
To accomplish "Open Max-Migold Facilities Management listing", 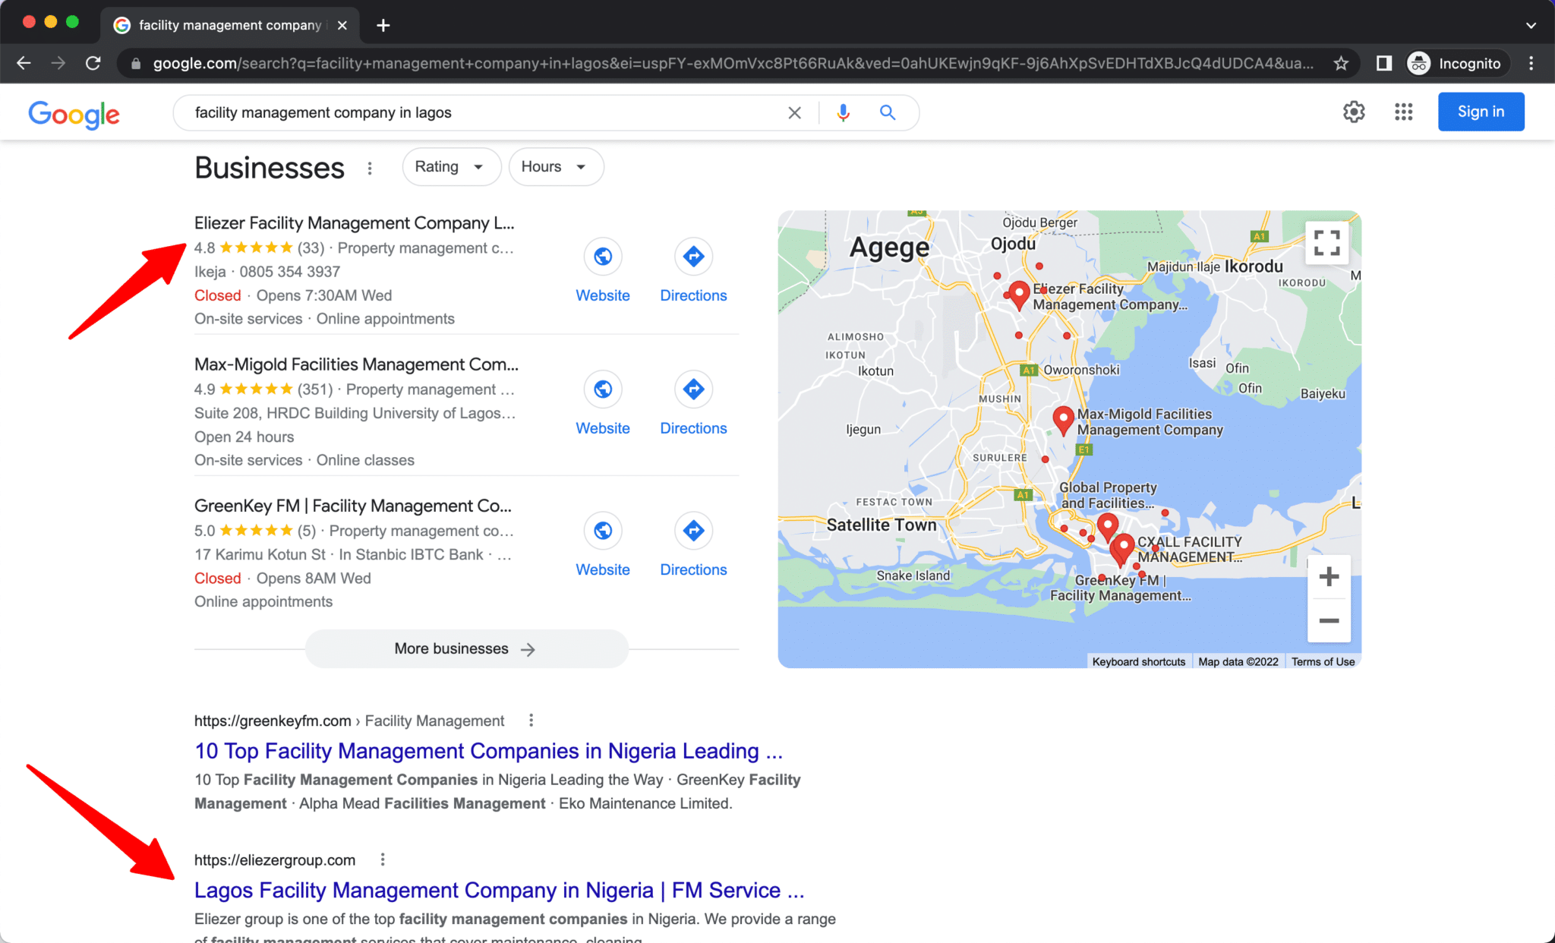I will [x=356, y=364].
